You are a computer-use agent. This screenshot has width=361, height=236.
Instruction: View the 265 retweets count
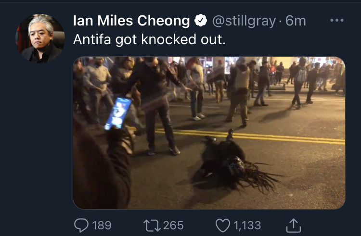(173, 225)
